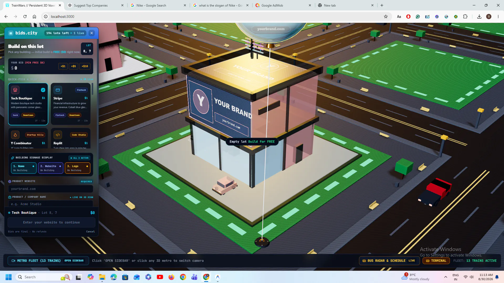Focus the yourbrand.com website field
Viewport: 504px width, 283px height.
pos(50,189)
